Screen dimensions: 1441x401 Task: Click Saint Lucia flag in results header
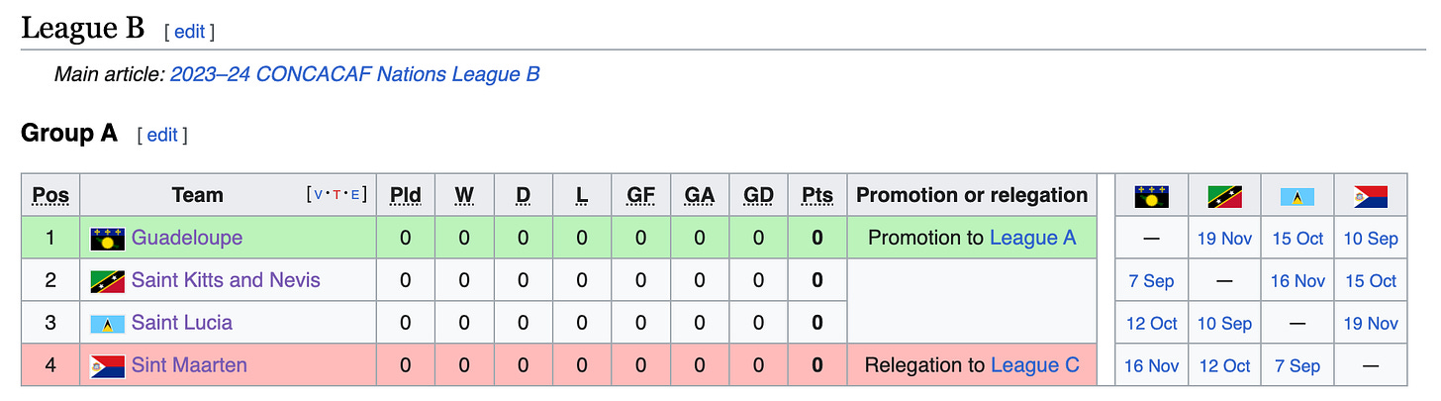point(1297,197)
